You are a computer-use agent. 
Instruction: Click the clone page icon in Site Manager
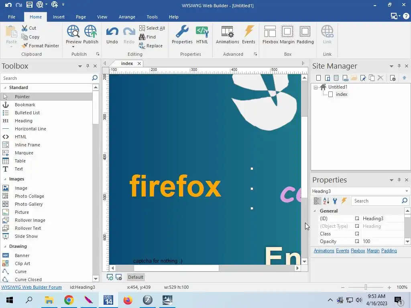pyautogui.click(x=372, y=78)
